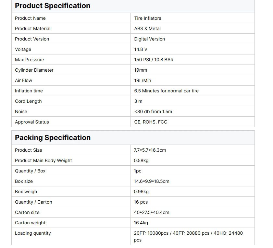
Task: Click the Packing Specification heading
Action: [x=53, y=137]
